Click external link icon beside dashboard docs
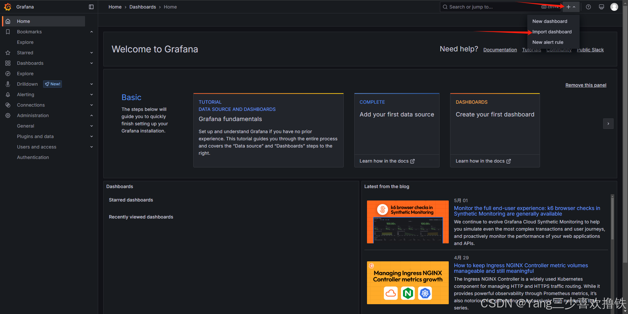Viewport: 628px width, 314px height. point(509,161)
